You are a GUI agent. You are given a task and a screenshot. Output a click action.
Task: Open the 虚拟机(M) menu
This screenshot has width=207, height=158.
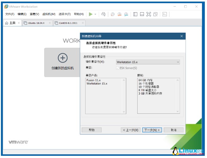pos(49,14)
